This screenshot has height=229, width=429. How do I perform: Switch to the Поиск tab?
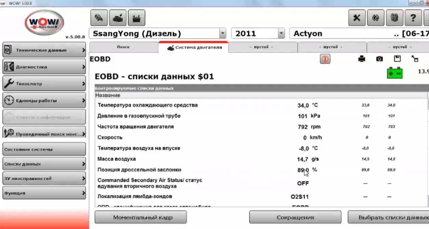123,47
